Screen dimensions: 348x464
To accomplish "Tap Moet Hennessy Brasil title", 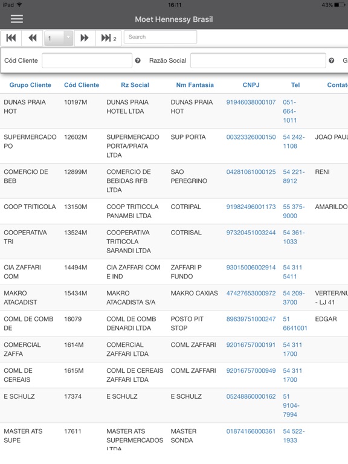I will pos(174,19).
